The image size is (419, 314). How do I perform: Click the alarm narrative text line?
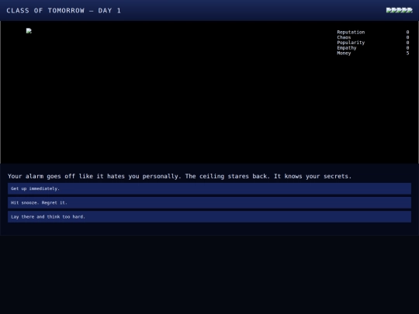tap(179, 176)
